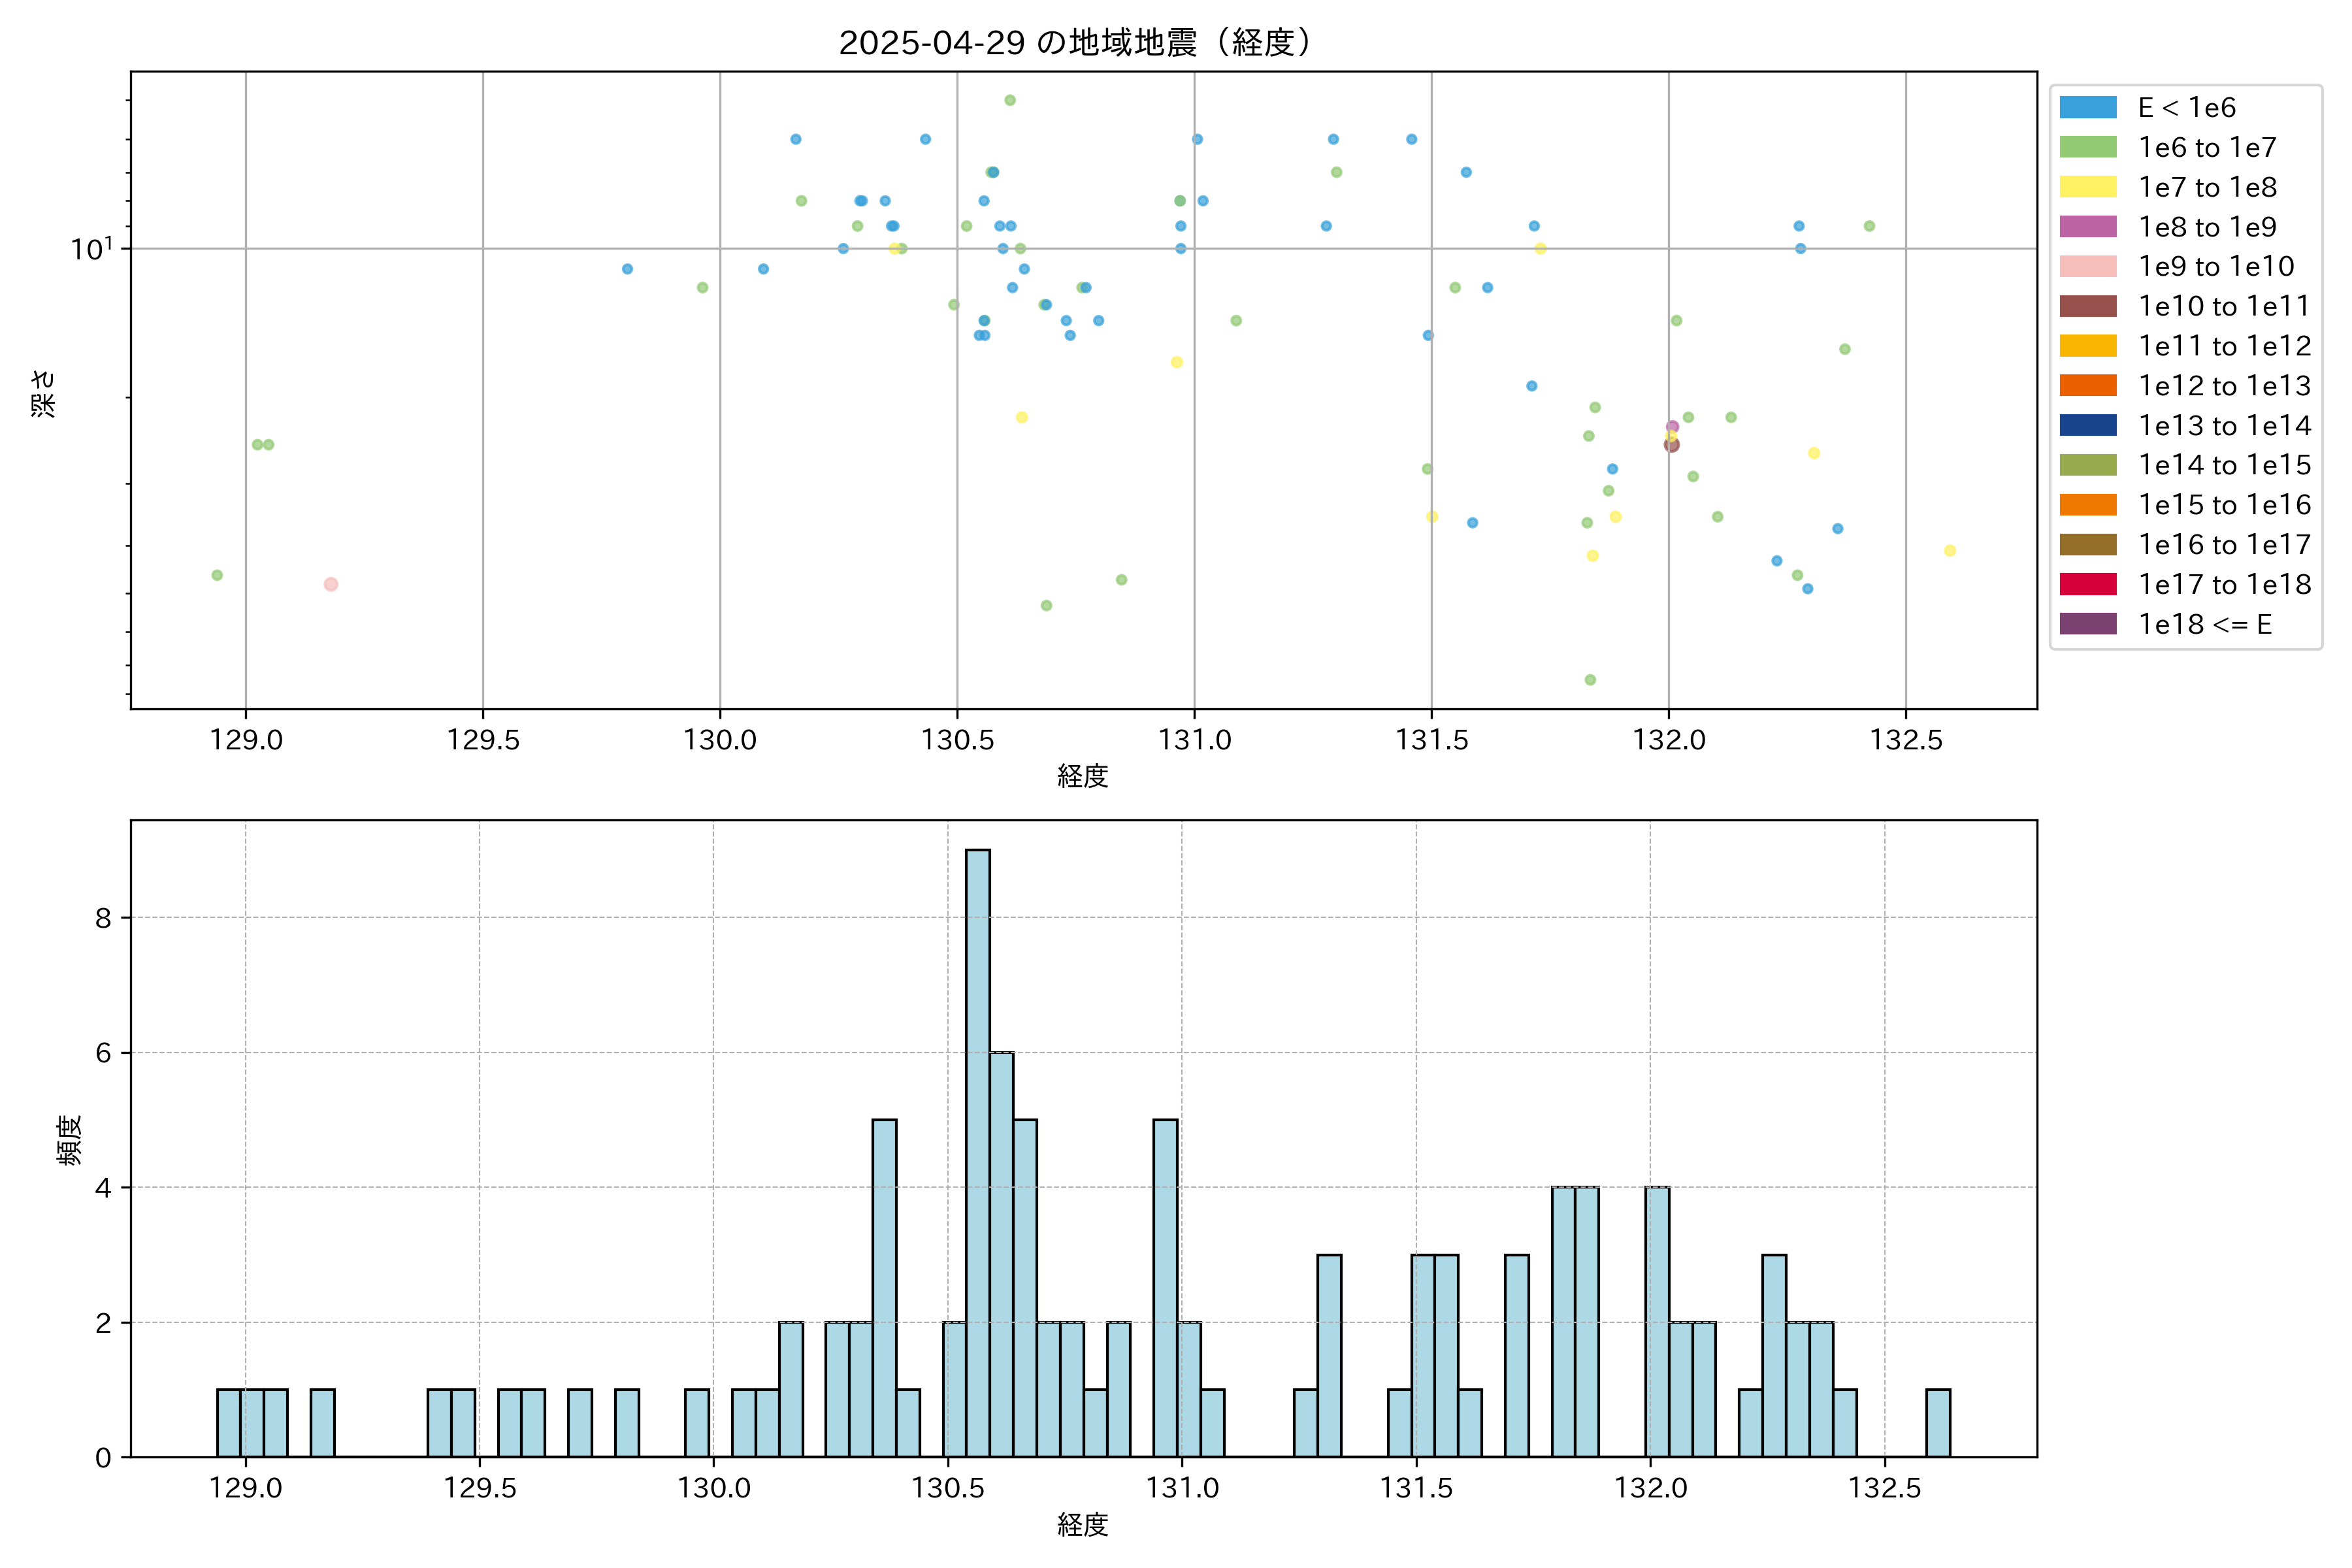The height and width of the screenshot is (1568, 2352).
Task: Click the topmost green scatter point near 130.6
Action: (x=1009, y=100)
